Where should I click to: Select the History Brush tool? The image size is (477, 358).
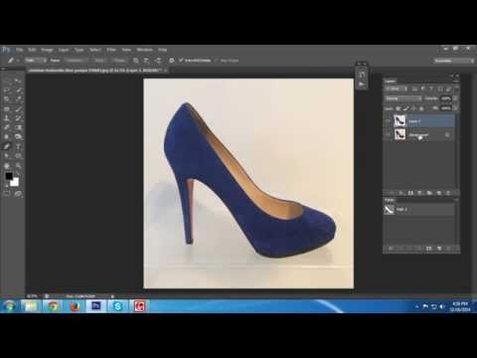point(18,118)
